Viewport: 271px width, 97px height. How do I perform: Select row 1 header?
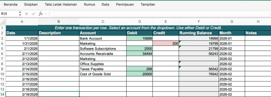pyautogui.click(x=3, y=28)
